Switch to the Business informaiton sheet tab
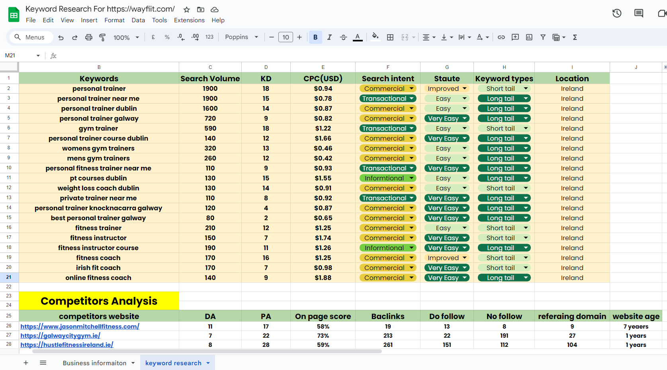This screenshot has width=667, height=370. 96,363
